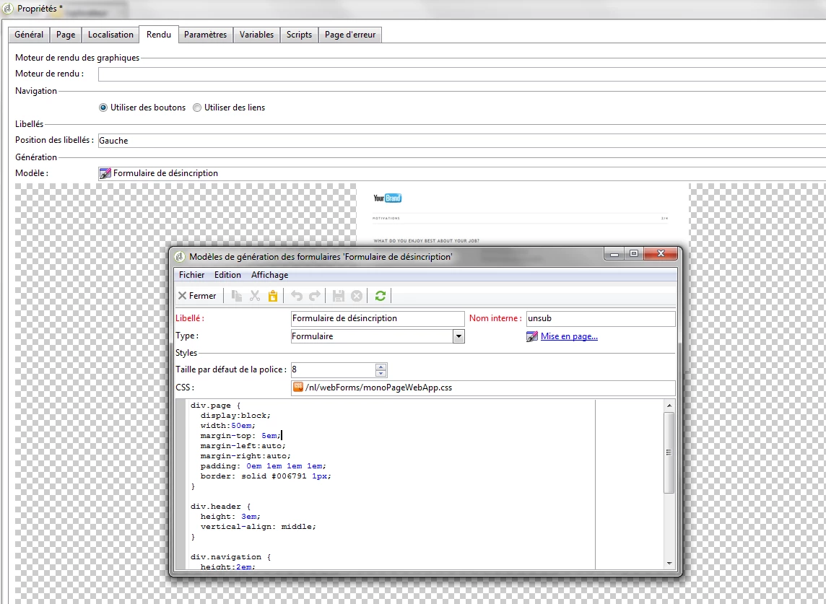Switch to the Localisation tab

pyautogui.click(x=110, y=35)
